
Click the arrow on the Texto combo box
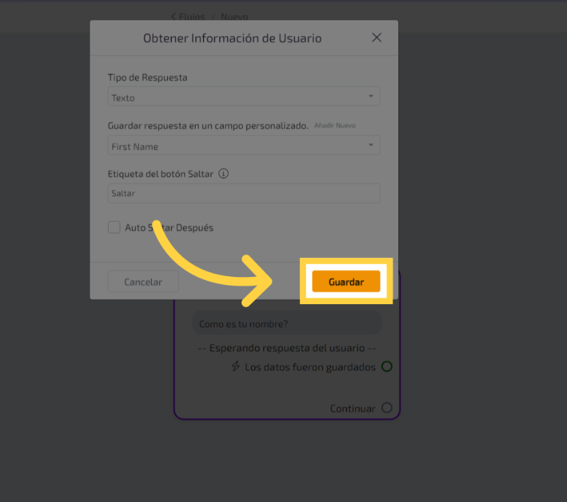pyautogui.click(x=370, y=97)
